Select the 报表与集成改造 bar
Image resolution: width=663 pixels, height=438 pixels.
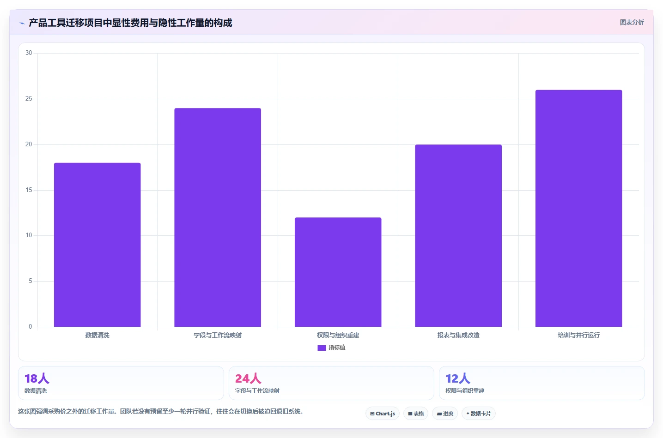tap(458, 236)
